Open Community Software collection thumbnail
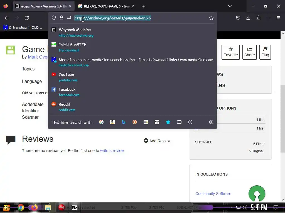Viewport: 285px width, 213px height. point(257,193)
